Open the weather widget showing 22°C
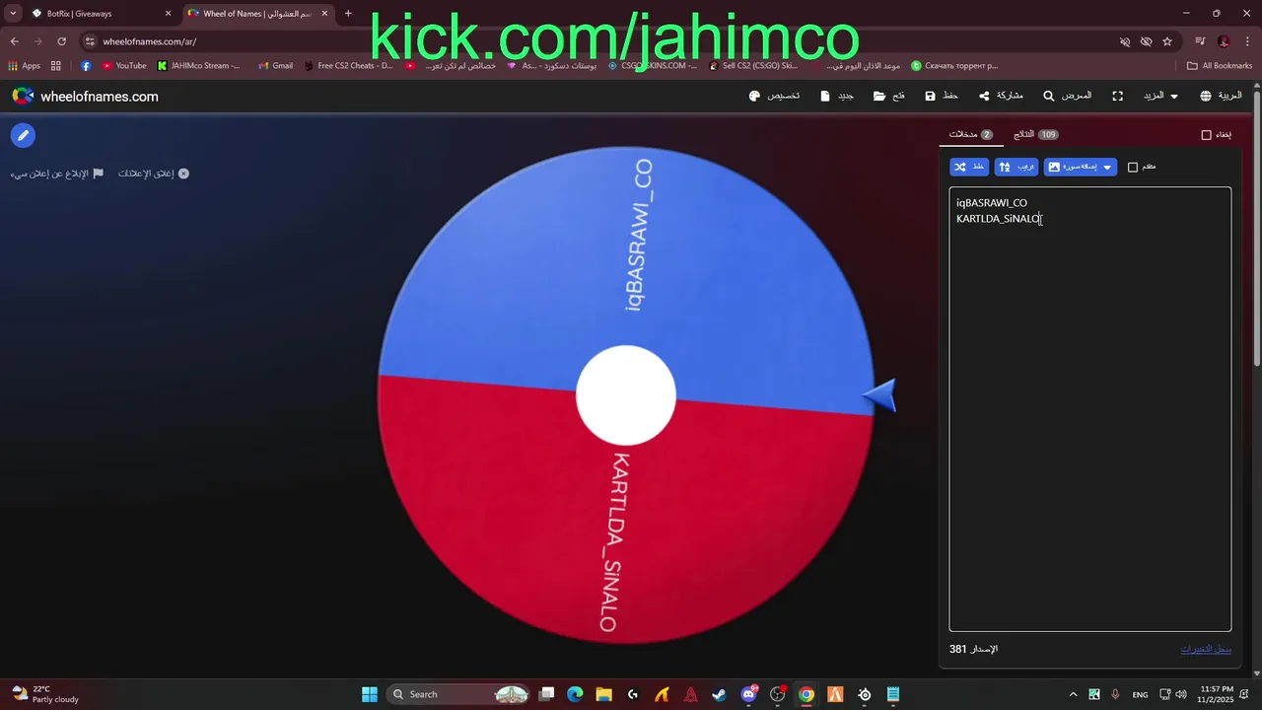 click(x=45, y=694)
